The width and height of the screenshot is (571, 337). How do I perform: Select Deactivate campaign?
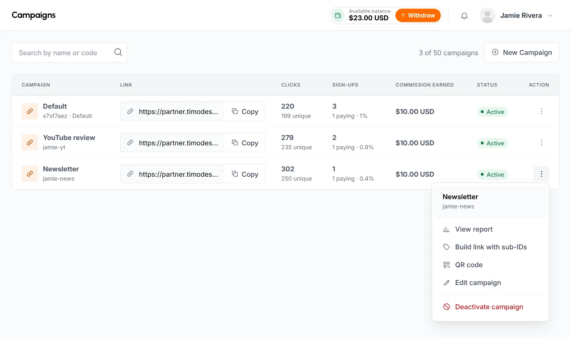490,307
